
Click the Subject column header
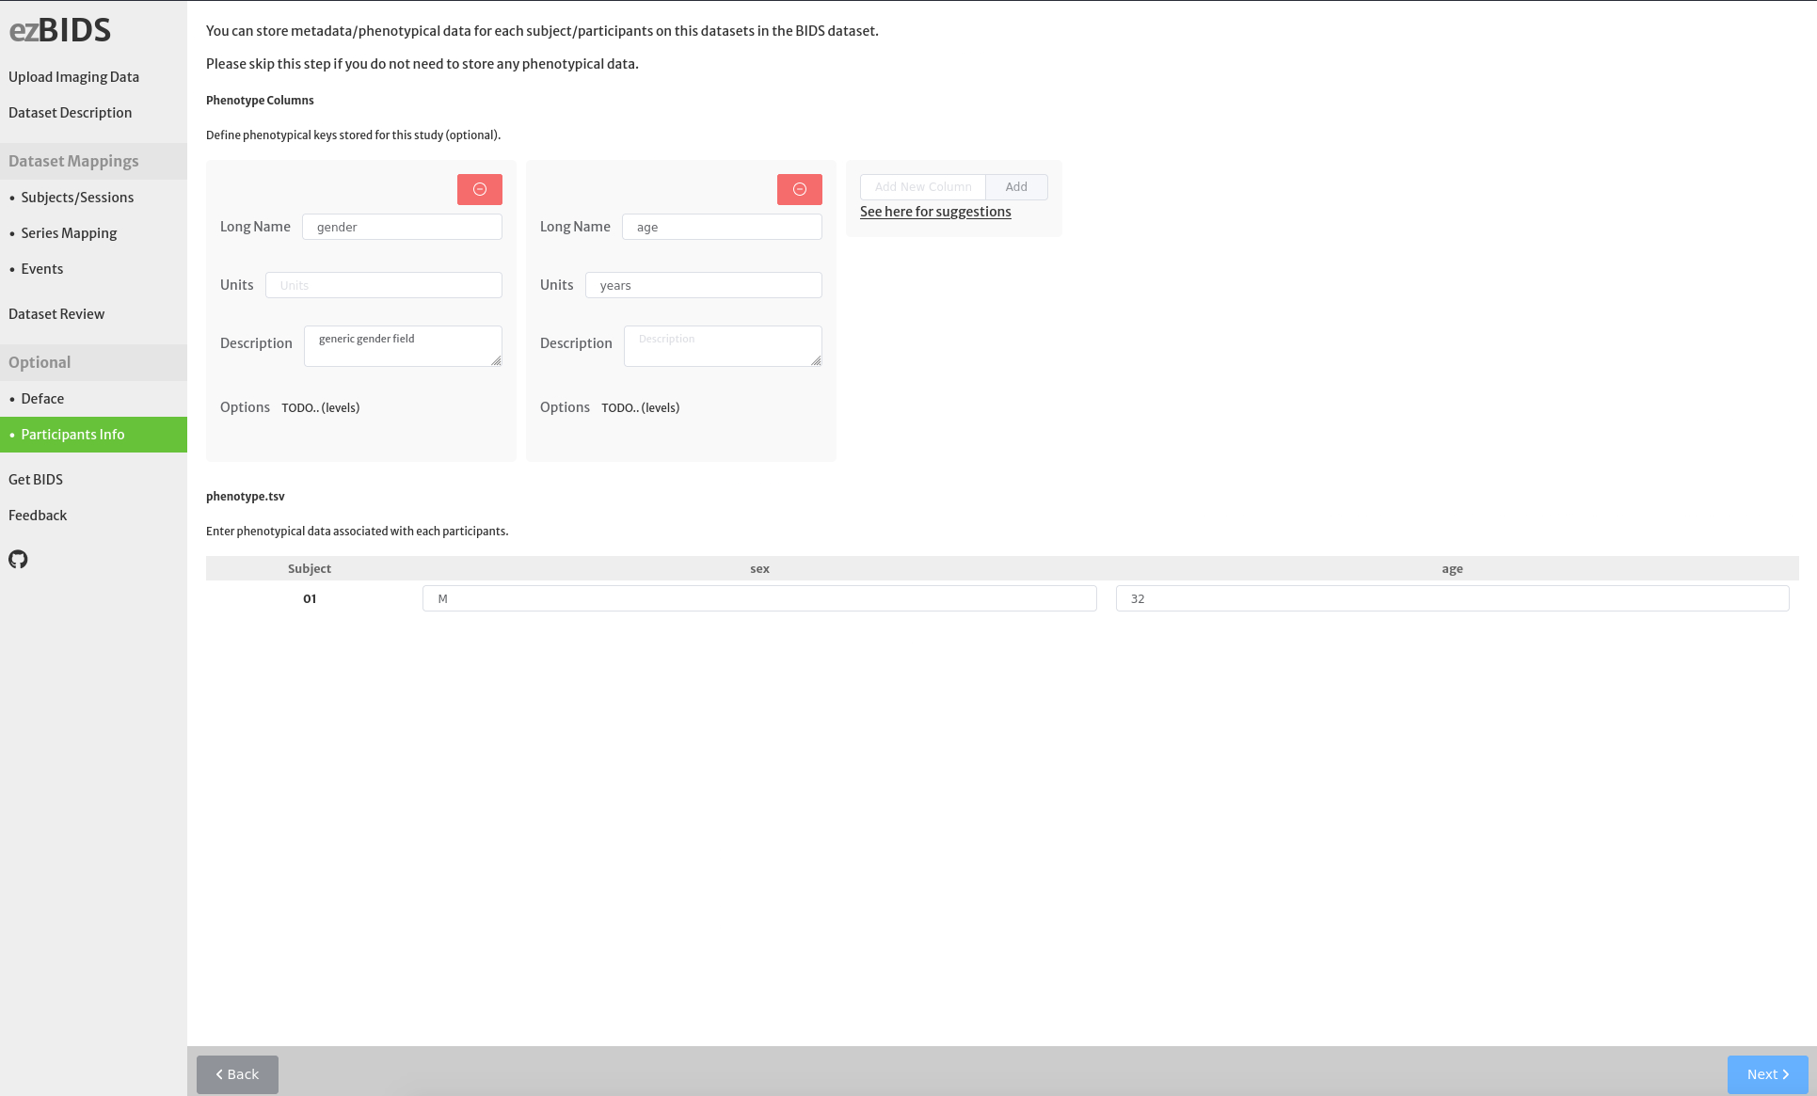(310, 569)
